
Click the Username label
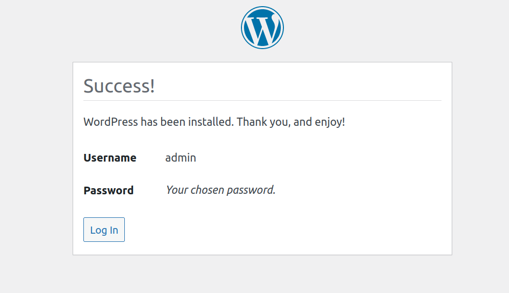point(109,157)
